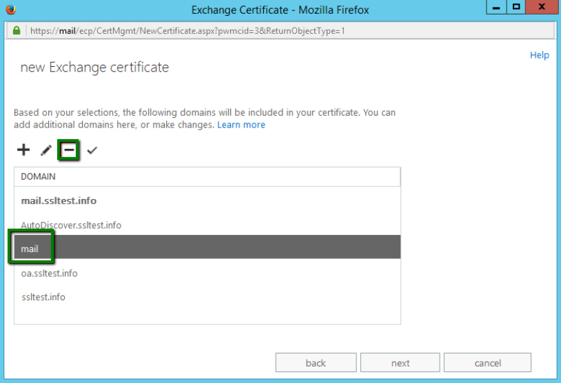
Task: Select oa.ssltest.info domain row
Action: (207, 273)
